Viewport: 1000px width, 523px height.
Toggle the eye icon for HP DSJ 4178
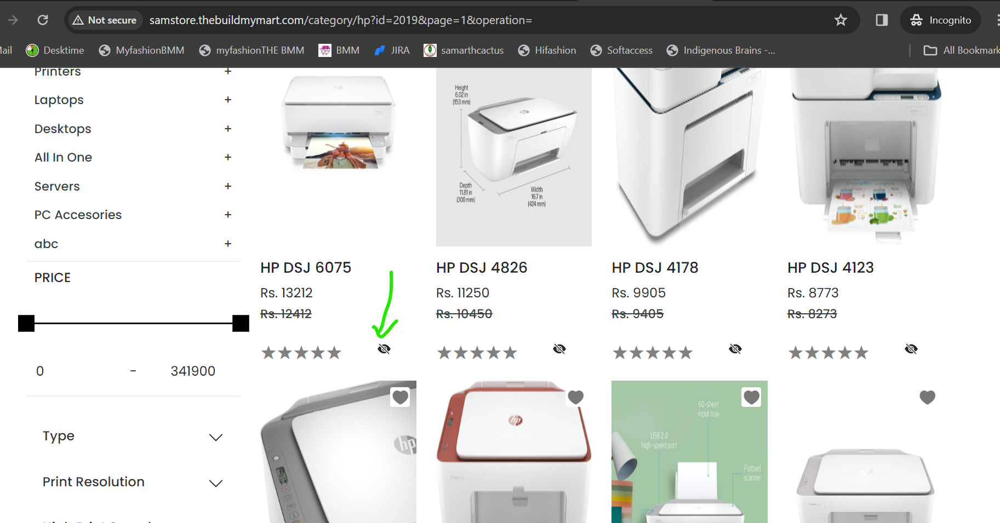tap(735, 349)
